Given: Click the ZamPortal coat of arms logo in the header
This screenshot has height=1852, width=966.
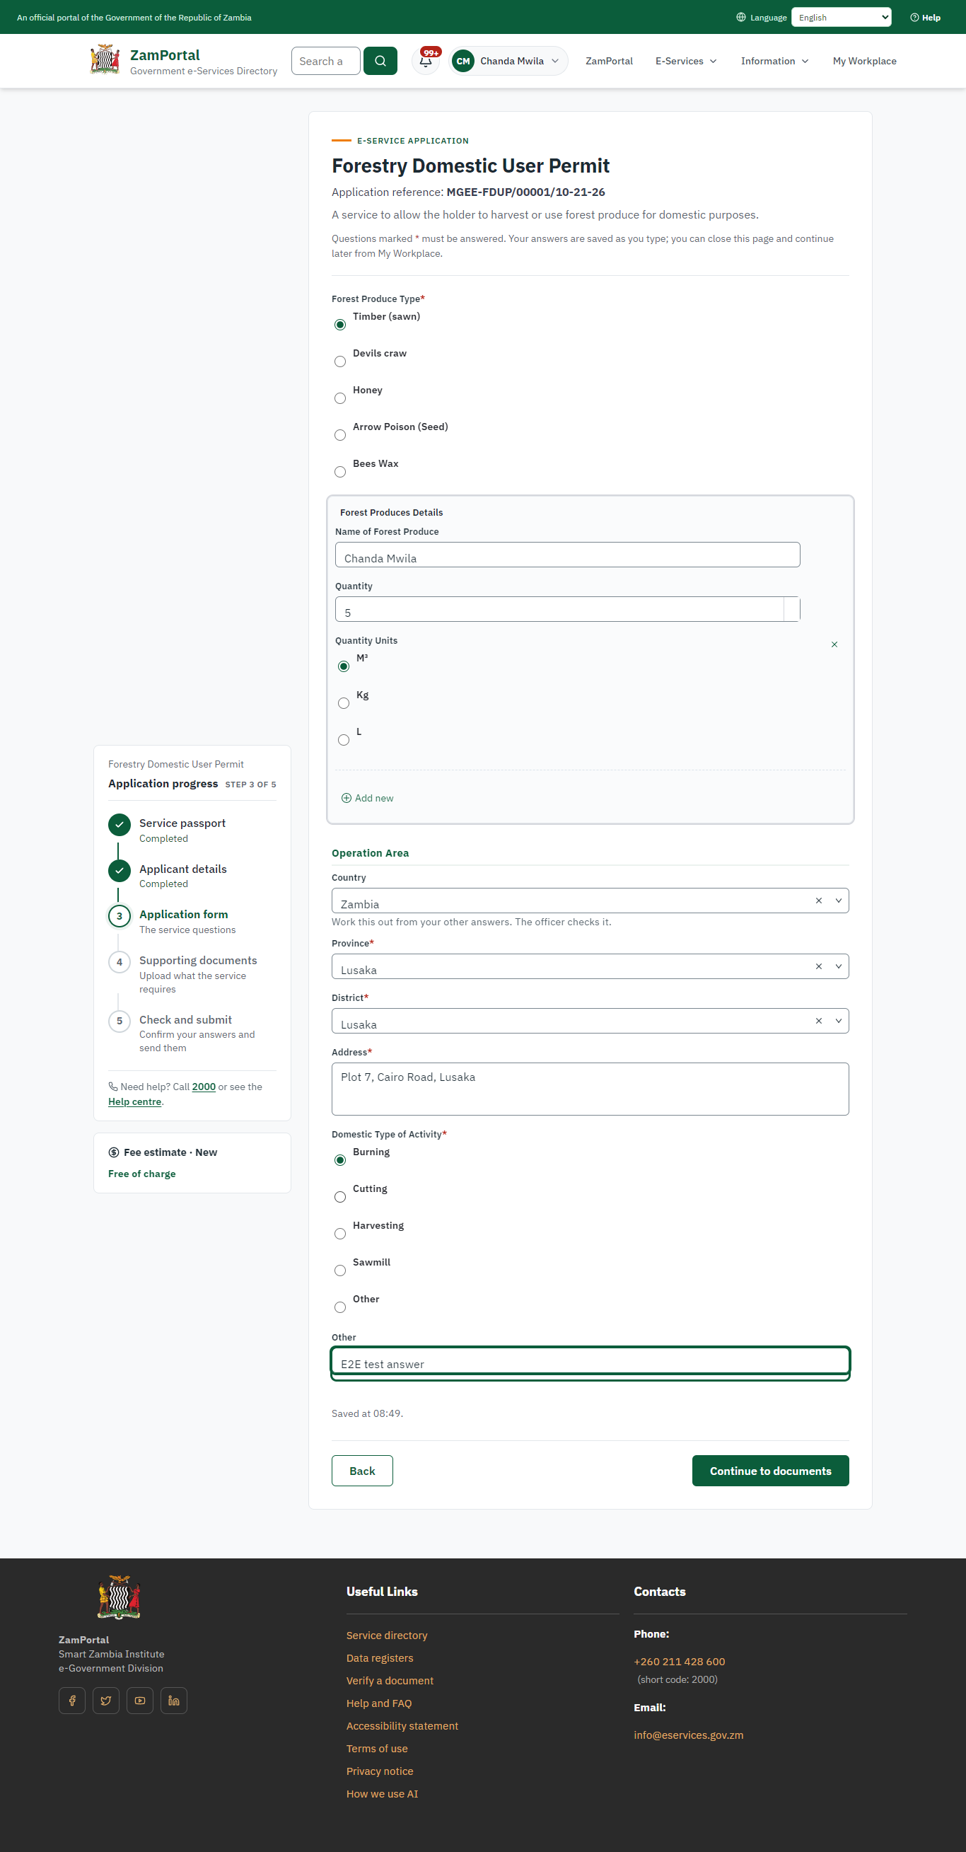Looking at the screenshot, I should (x=105, y=59).
